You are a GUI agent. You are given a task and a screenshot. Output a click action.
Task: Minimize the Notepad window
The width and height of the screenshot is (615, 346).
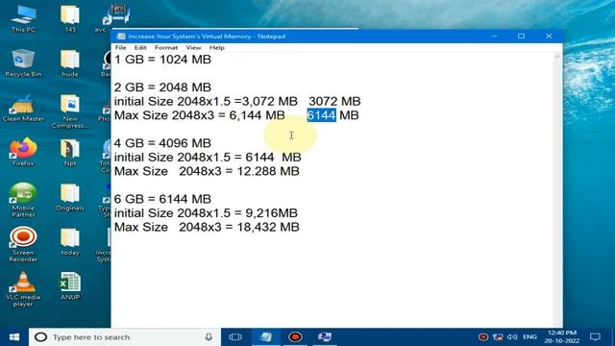[x=494, y=37]
